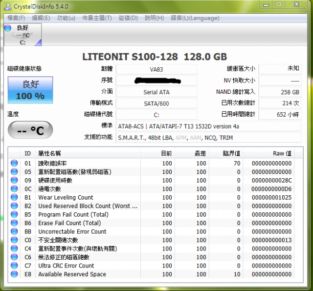
Task: Click the ID column header
Action: click(x=28, y=153)
